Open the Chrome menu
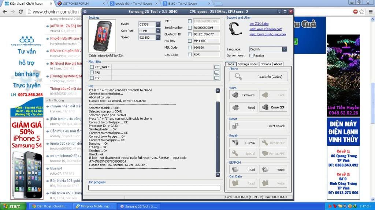This screenshot has height=210, width=375. 371,11
